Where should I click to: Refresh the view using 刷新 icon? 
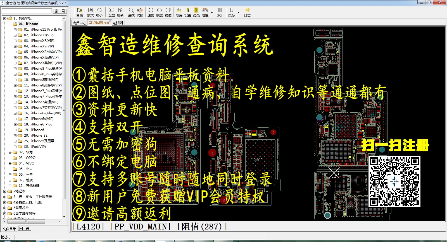pyautogui.click(x=120, y=12)
